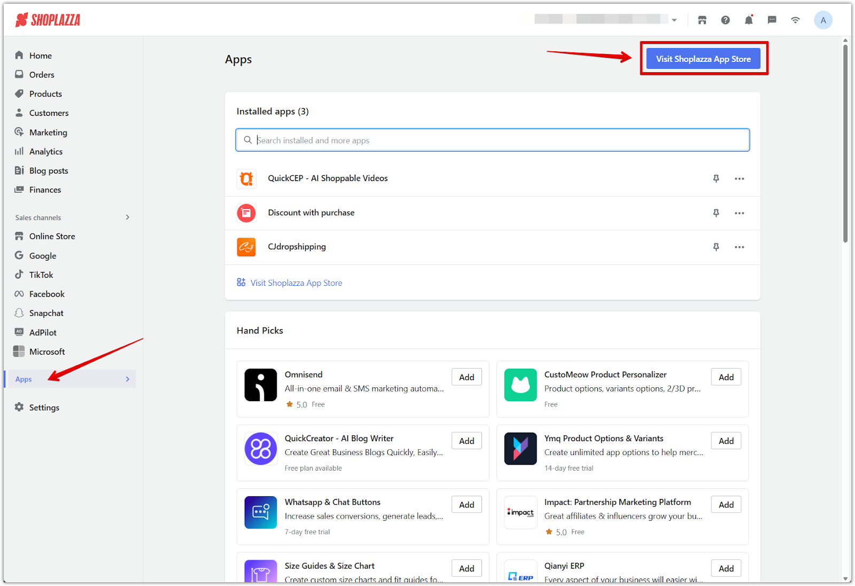Click the blue Visit Shoplazza App Store button
855x586 pixels.
pyautogui.click(x=703, y=59)
